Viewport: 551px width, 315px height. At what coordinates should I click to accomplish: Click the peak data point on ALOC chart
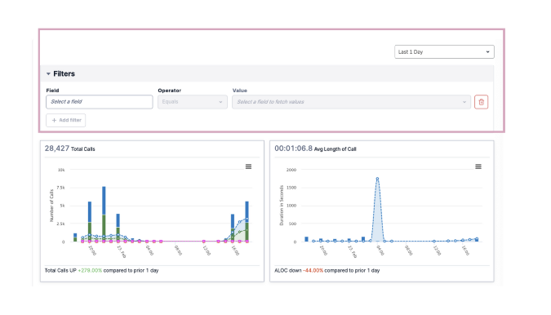pyautogui.click(x=377, y=179)
